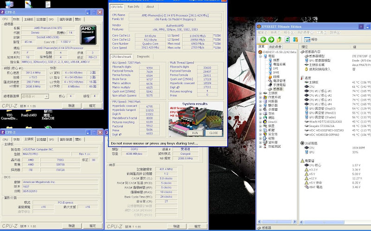Expand the 效能測試 benchmark tree node
371x231 pixels.
tap(260, 146)
